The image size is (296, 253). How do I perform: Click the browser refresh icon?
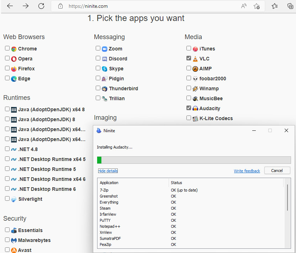click(41, 6)
